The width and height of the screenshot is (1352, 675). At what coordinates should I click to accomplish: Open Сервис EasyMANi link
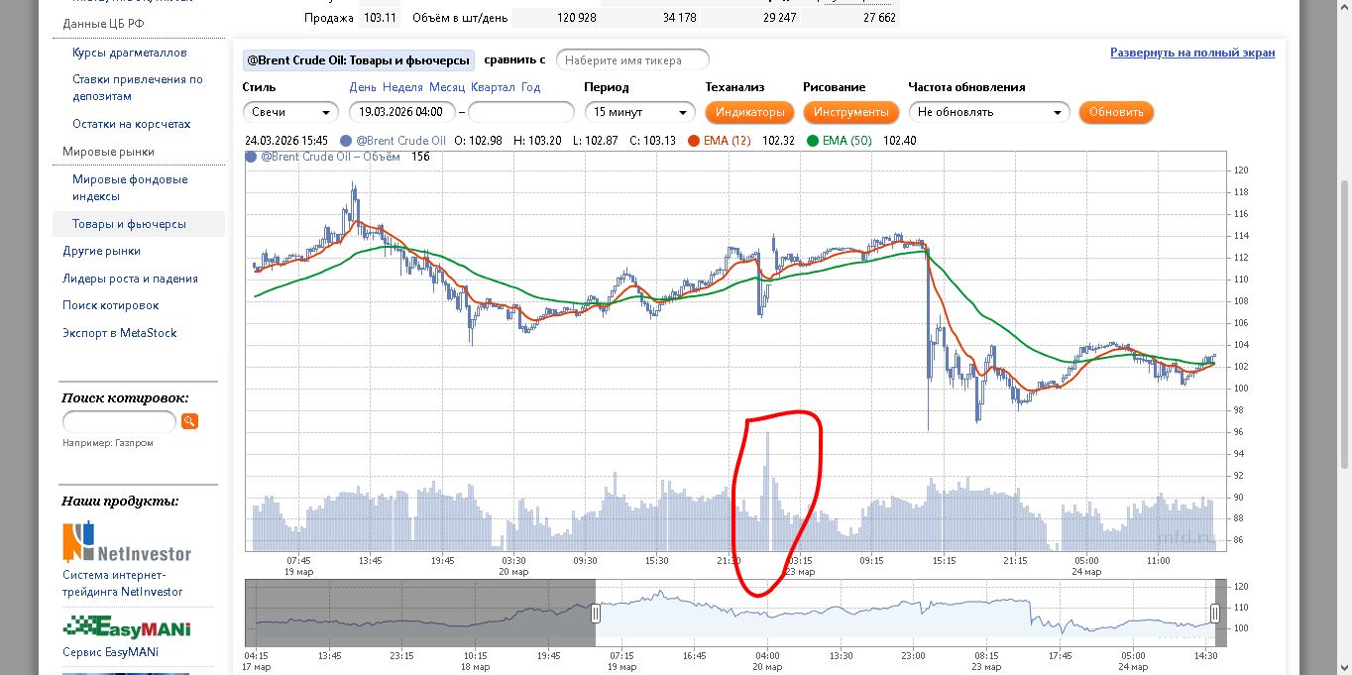click(x=110, y=652)
